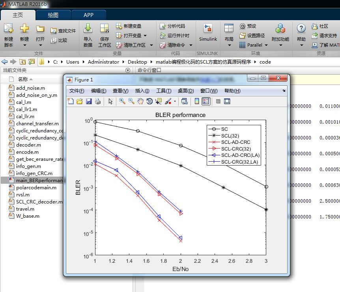Image resolution: width=340 pixels, height=292 pixels.
Task: Open the Edit (编辑) menu in Figure 1
Action: pyautogui.click(x=99, y=91)
